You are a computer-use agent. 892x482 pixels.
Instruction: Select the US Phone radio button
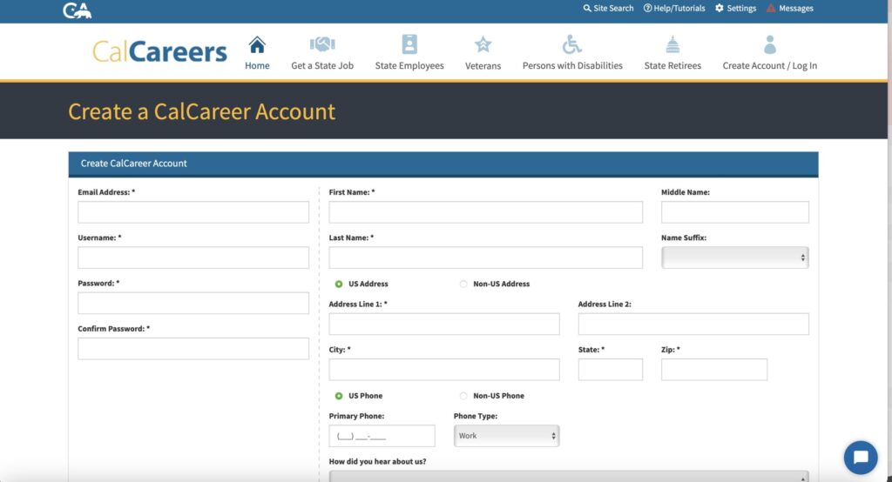coord(339,396)
